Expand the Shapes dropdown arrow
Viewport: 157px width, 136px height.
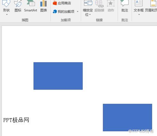pyautogui.click(x=7, y=15)
